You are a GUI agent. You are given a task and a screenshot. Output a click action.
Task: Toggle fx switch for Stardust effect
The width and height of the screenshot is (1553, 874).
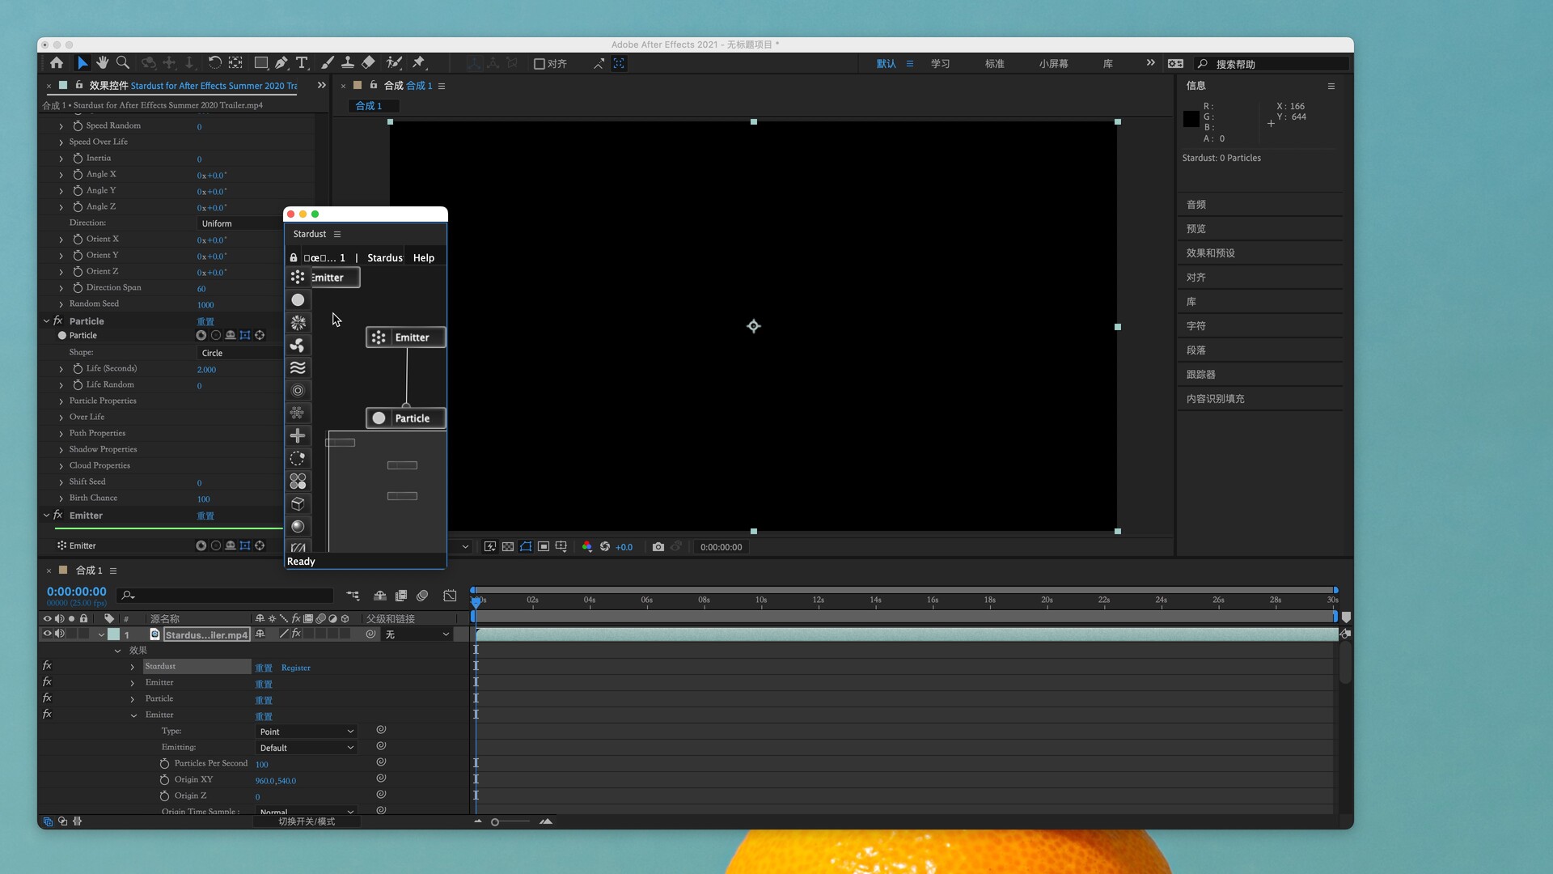tap(47, 665)
